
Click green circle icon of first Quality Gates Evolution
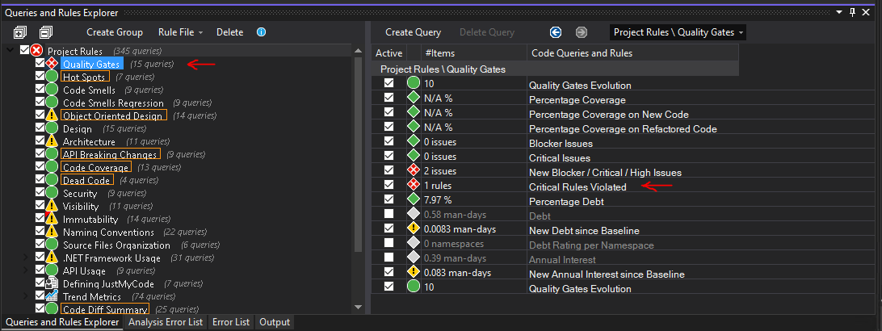click(414, 84)
